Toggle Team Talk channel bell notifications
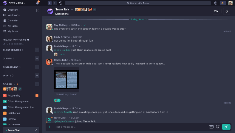 [226, 11]
